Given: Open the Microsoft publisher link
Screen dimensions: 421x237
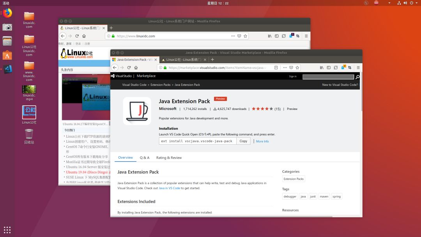Looking at the screenshot, I should pyautogui.click(x=168, y=108).
